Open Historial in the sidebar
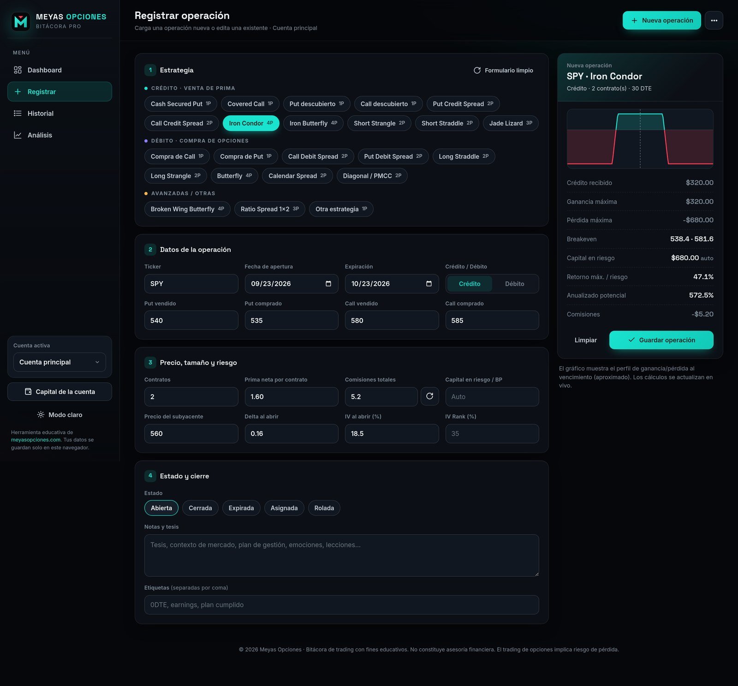Viewport: 738px width, 686px height. [60, 113]
